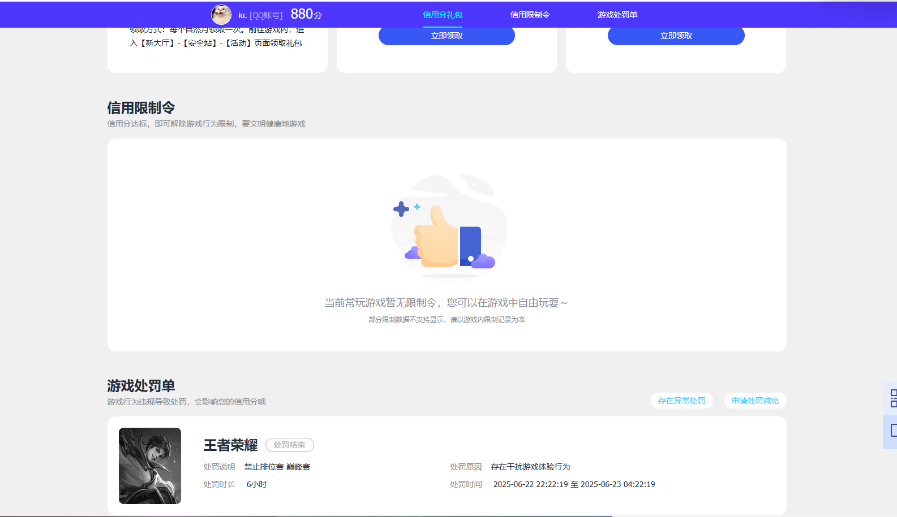Click the 2025-06-22 22:22:19 punishment time range
This screenshot has height=517, width=897.
[x=574, y=484]
